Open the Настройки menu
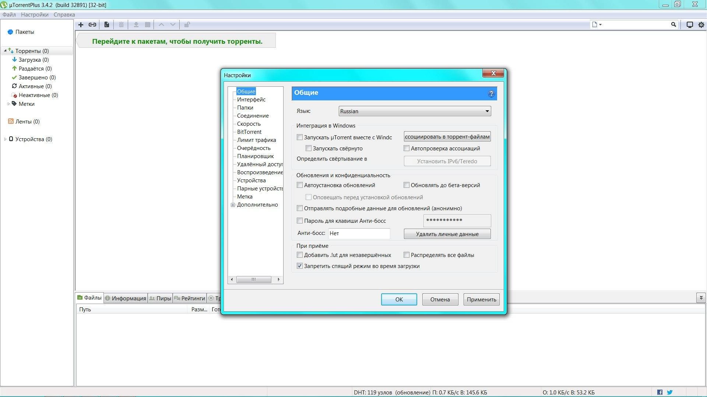Screen dimensions: 707x397 click(x=35, y=15)
